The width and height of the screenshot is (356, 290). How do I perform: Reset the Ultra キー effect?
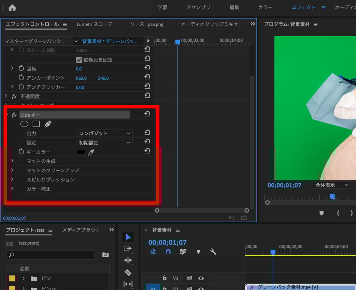pos(147,114)
